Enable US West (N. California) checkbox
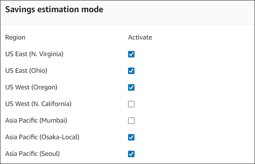 (x=131, y=104)
